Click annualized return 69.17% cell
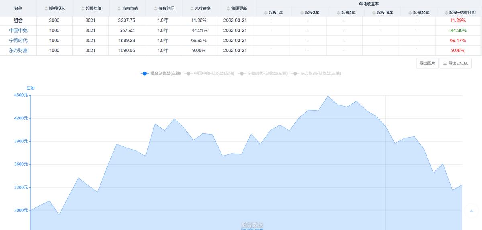This screenshot has width=482, height=230. (x=458, y=40)
